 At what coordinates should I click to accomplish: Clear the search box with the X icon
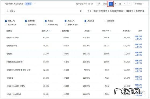81,11
